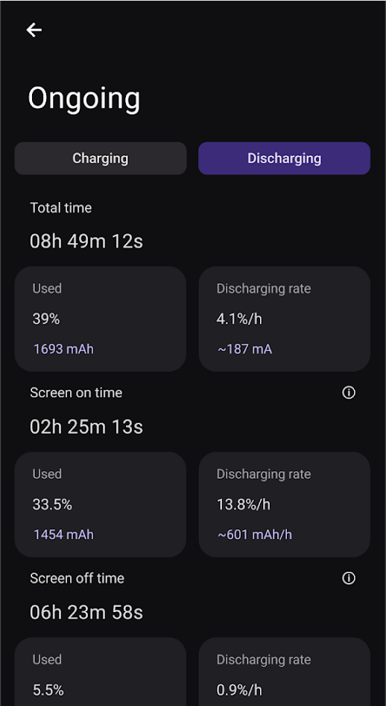The width and height of the screenshot is (386, 706).
Task: Open Screen off time info icon
Action: [349, 578]
